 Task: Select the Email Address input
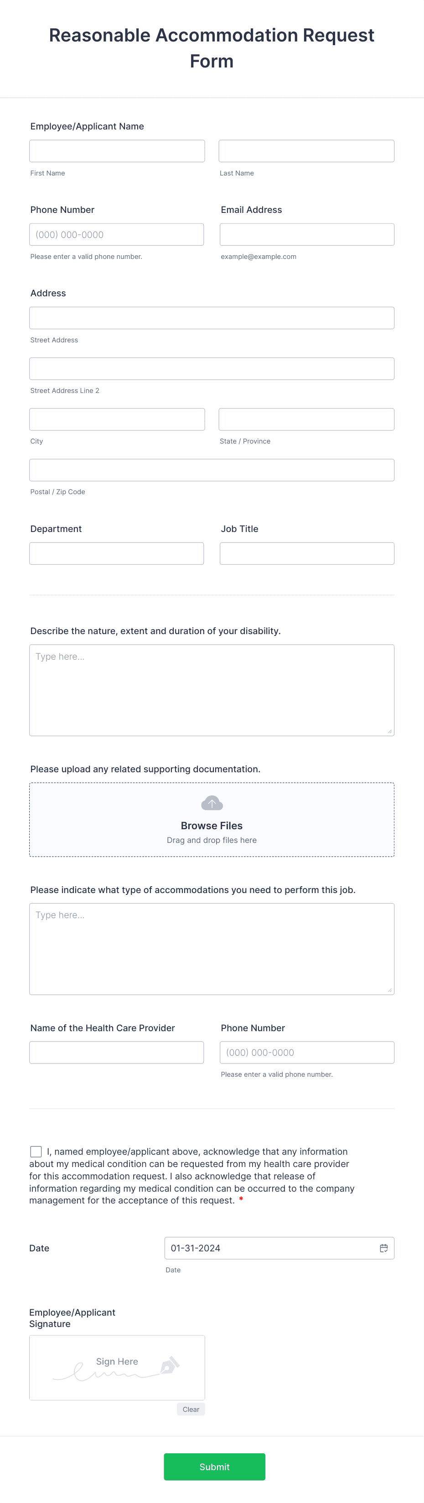click(307, 235)
